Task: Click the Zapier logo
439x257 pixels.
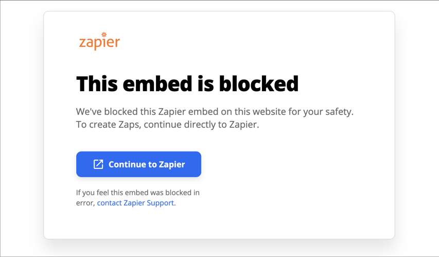Action: pyautogui.click(x=99, y=42)
